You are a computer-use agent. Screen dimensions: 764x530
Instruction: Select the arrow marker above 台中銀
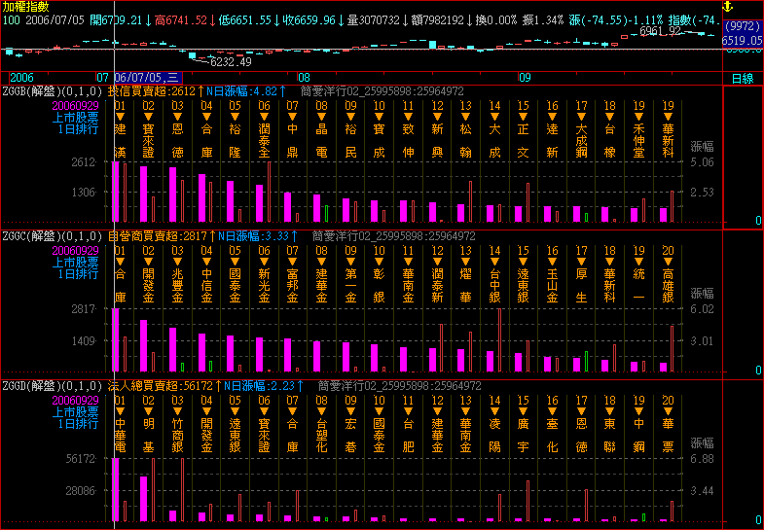tap(495, 263)
